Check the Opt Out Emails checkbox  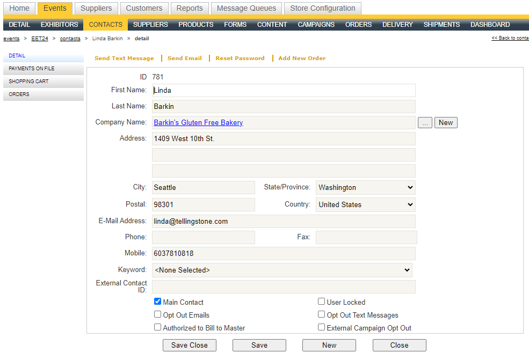tap(158, 315)
